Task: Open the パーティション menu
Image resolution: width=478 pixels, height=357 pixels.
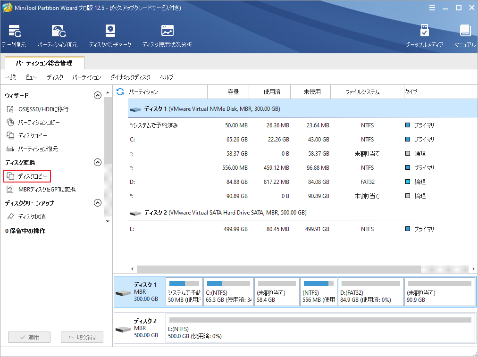Action: [87, 77]
